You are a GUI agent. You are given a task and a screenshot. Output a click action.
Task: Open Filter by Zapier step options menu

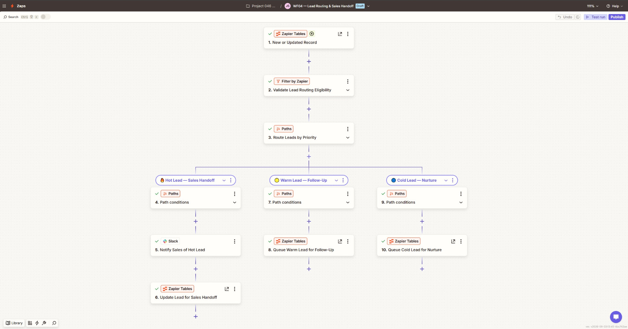(x=348, y=82)
